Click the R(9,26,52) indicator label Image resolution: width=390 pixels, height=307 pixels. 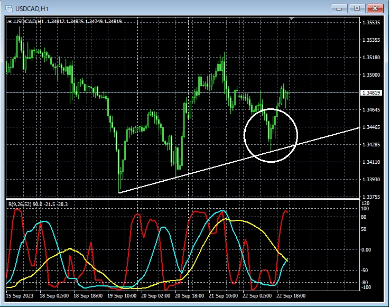coord(38,204)
